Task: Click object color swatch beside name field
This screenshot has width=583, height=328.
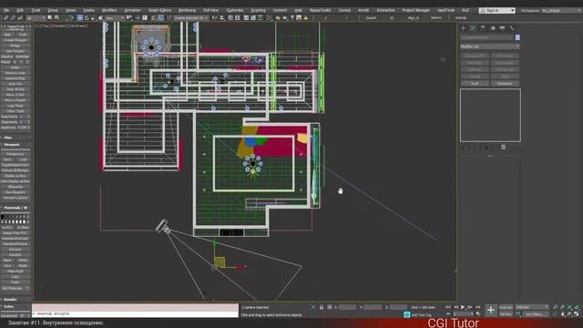Action: pos(517,37)
